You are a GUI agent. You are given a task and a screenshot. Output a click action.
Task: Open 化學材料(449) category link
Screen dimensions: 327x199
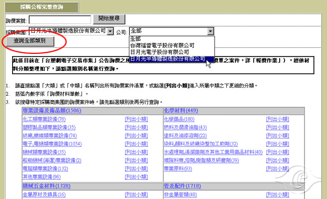click(x=181, y=110)
